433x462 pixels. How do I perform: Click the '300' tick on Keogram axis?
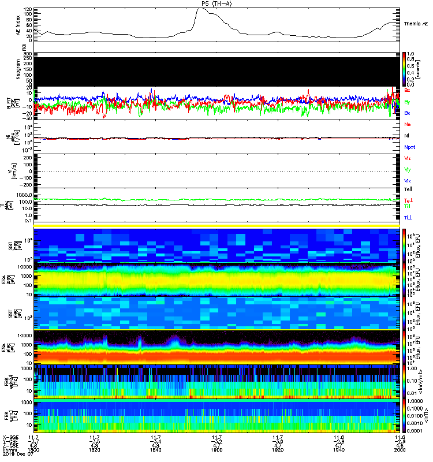point(28,54)
